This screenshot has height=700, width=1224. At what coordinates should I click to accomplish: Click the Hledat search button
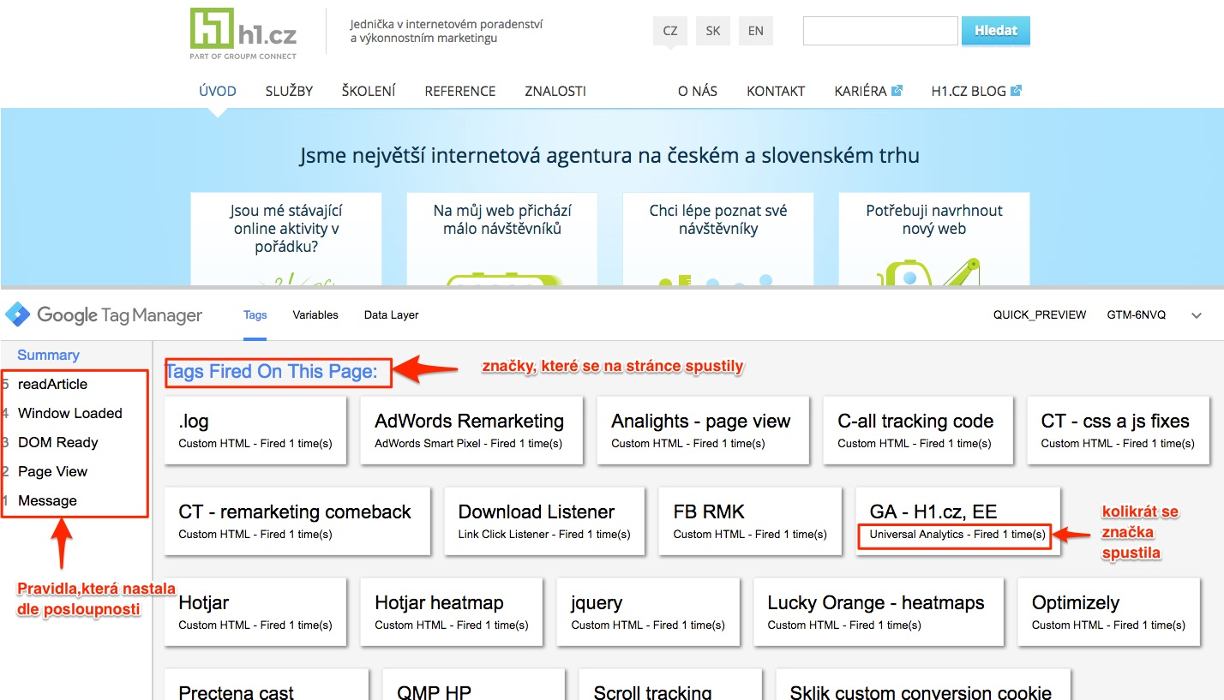pyautogui.click(x=996, y=31)
